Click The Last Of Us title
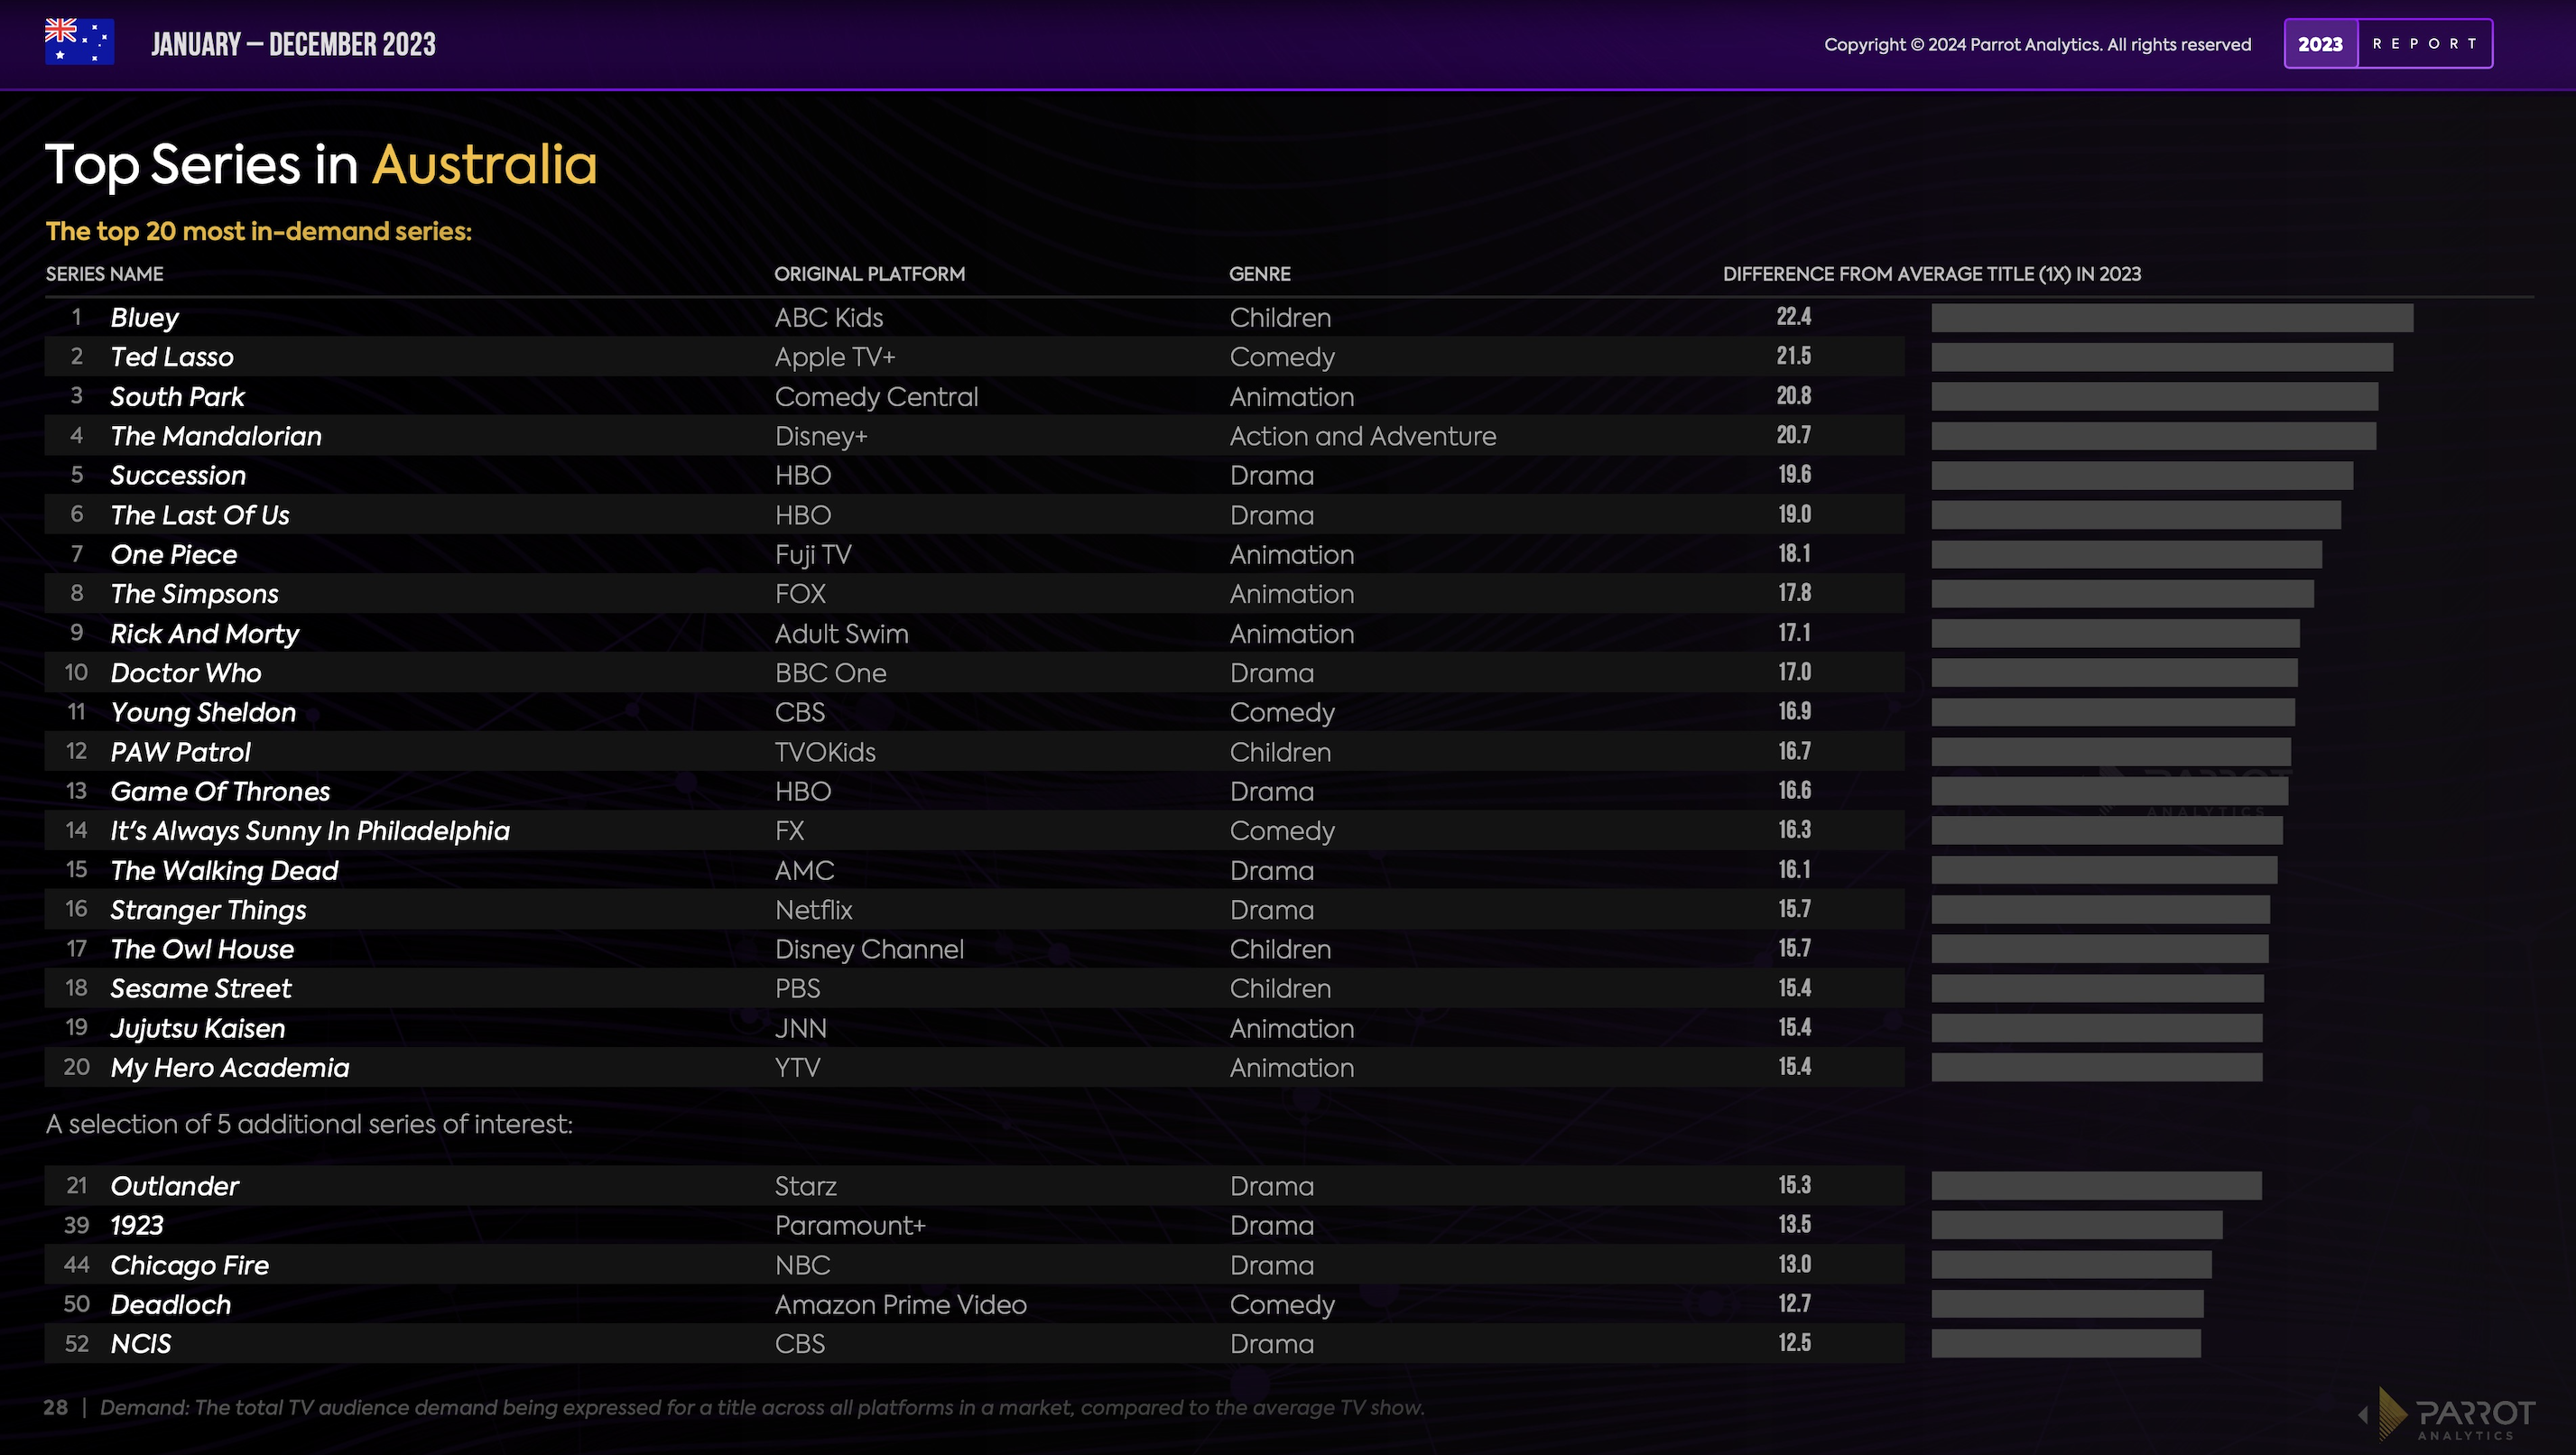This screenshot has height=1455, width=2576. pos(199,515)
